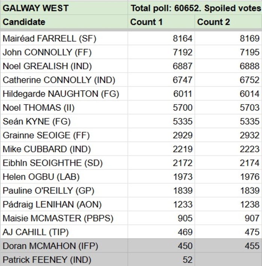Select the Count 1 column header
The height and width of the screenshot is (266, 262).
(x=161, y=22)
